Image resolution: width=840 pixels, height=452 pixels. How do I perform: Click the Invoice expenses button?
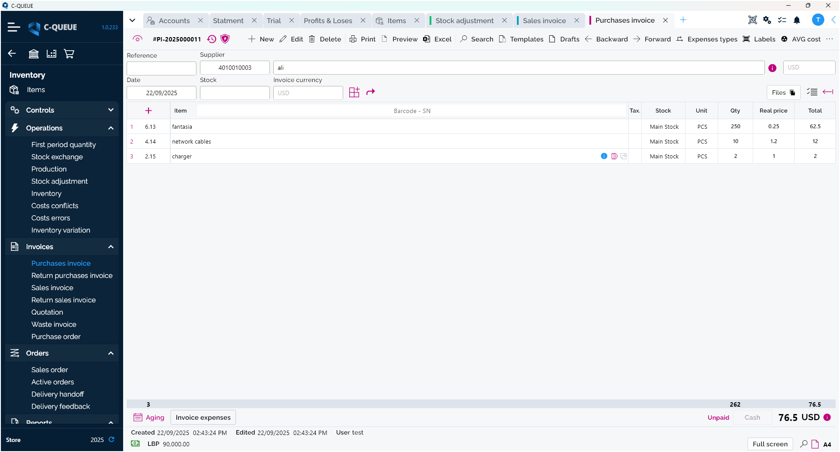[203, 418]
